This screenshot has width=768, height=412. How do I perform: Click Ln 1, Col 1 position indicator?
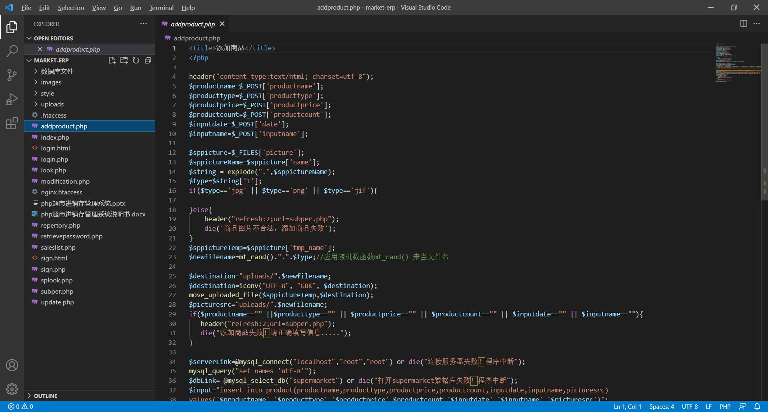[627, 406]
